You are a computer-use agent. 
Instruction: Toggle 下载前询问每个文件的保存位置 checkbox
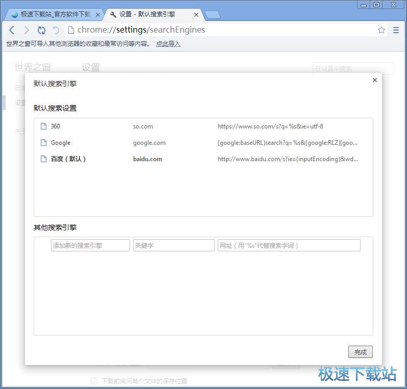click(94, 381)
